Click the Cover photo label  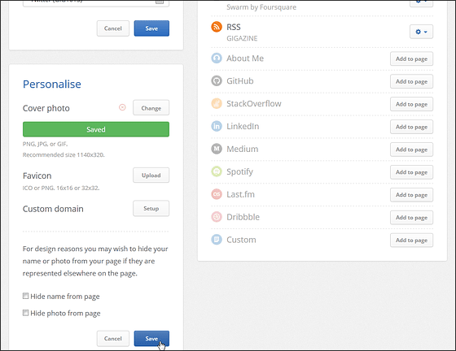[x=46, y=108]
